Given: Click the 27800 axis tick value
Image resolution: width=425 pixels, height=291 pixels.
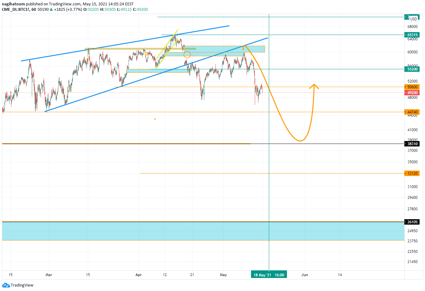Looking at the screenshot, I should click(x=413, y=209).
